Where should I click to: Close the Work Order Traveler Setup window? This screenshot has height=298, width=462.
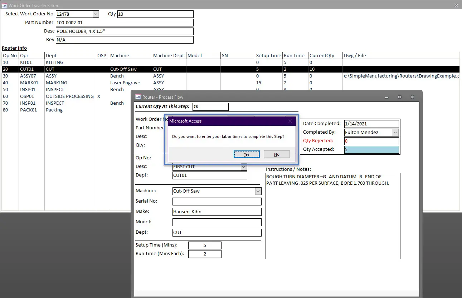click(x=456, y=5)
